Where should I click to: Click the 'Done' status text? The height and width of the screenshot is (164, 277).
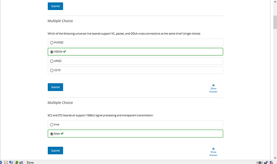pyautogui.click(x=30, y=162)
